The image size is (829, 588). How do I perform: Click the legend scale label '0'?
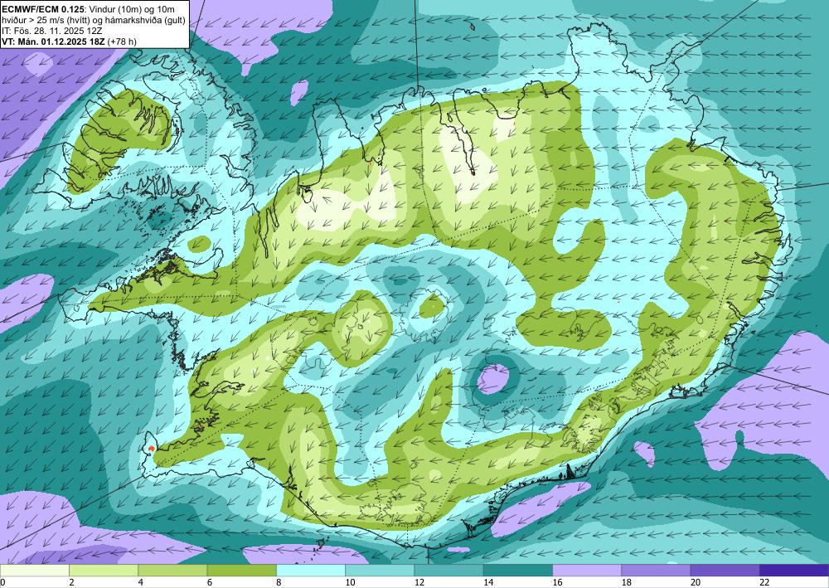pos(2,582)
